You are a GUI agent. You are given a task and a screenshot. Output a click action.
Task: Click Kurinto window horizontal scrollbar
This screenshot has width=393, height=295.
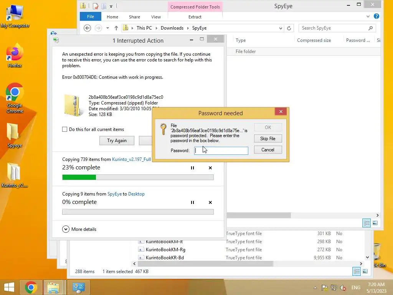[206, 264]
